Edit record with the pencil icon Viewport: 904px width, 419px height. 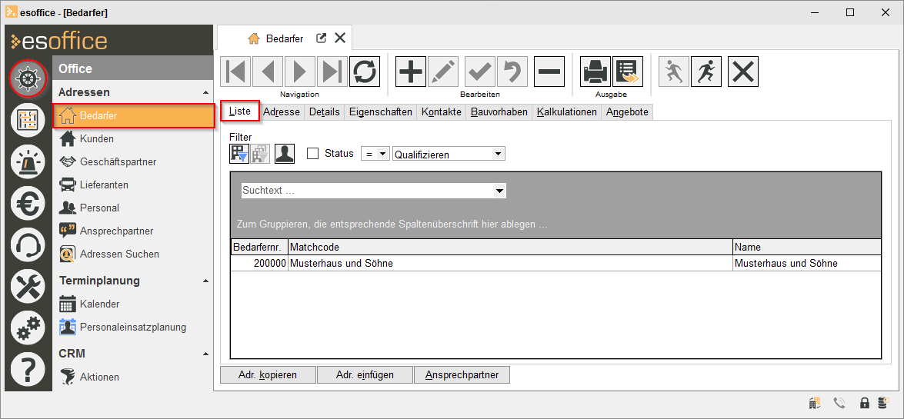coord(443,72)
